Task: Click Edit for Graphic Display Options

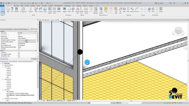Action: (x=27, y=42)
